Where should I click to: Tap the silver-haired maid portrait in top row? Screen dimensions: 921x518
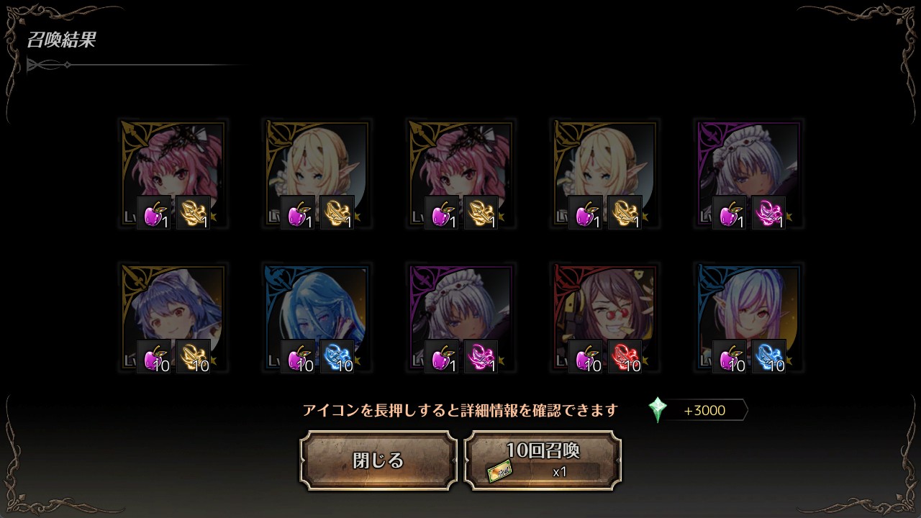pyautogui.click(x=748, y=173)
